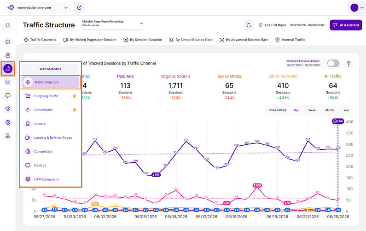366x231 pixels.
Task: Click the Live marker on chart
Action: [338, 121]
